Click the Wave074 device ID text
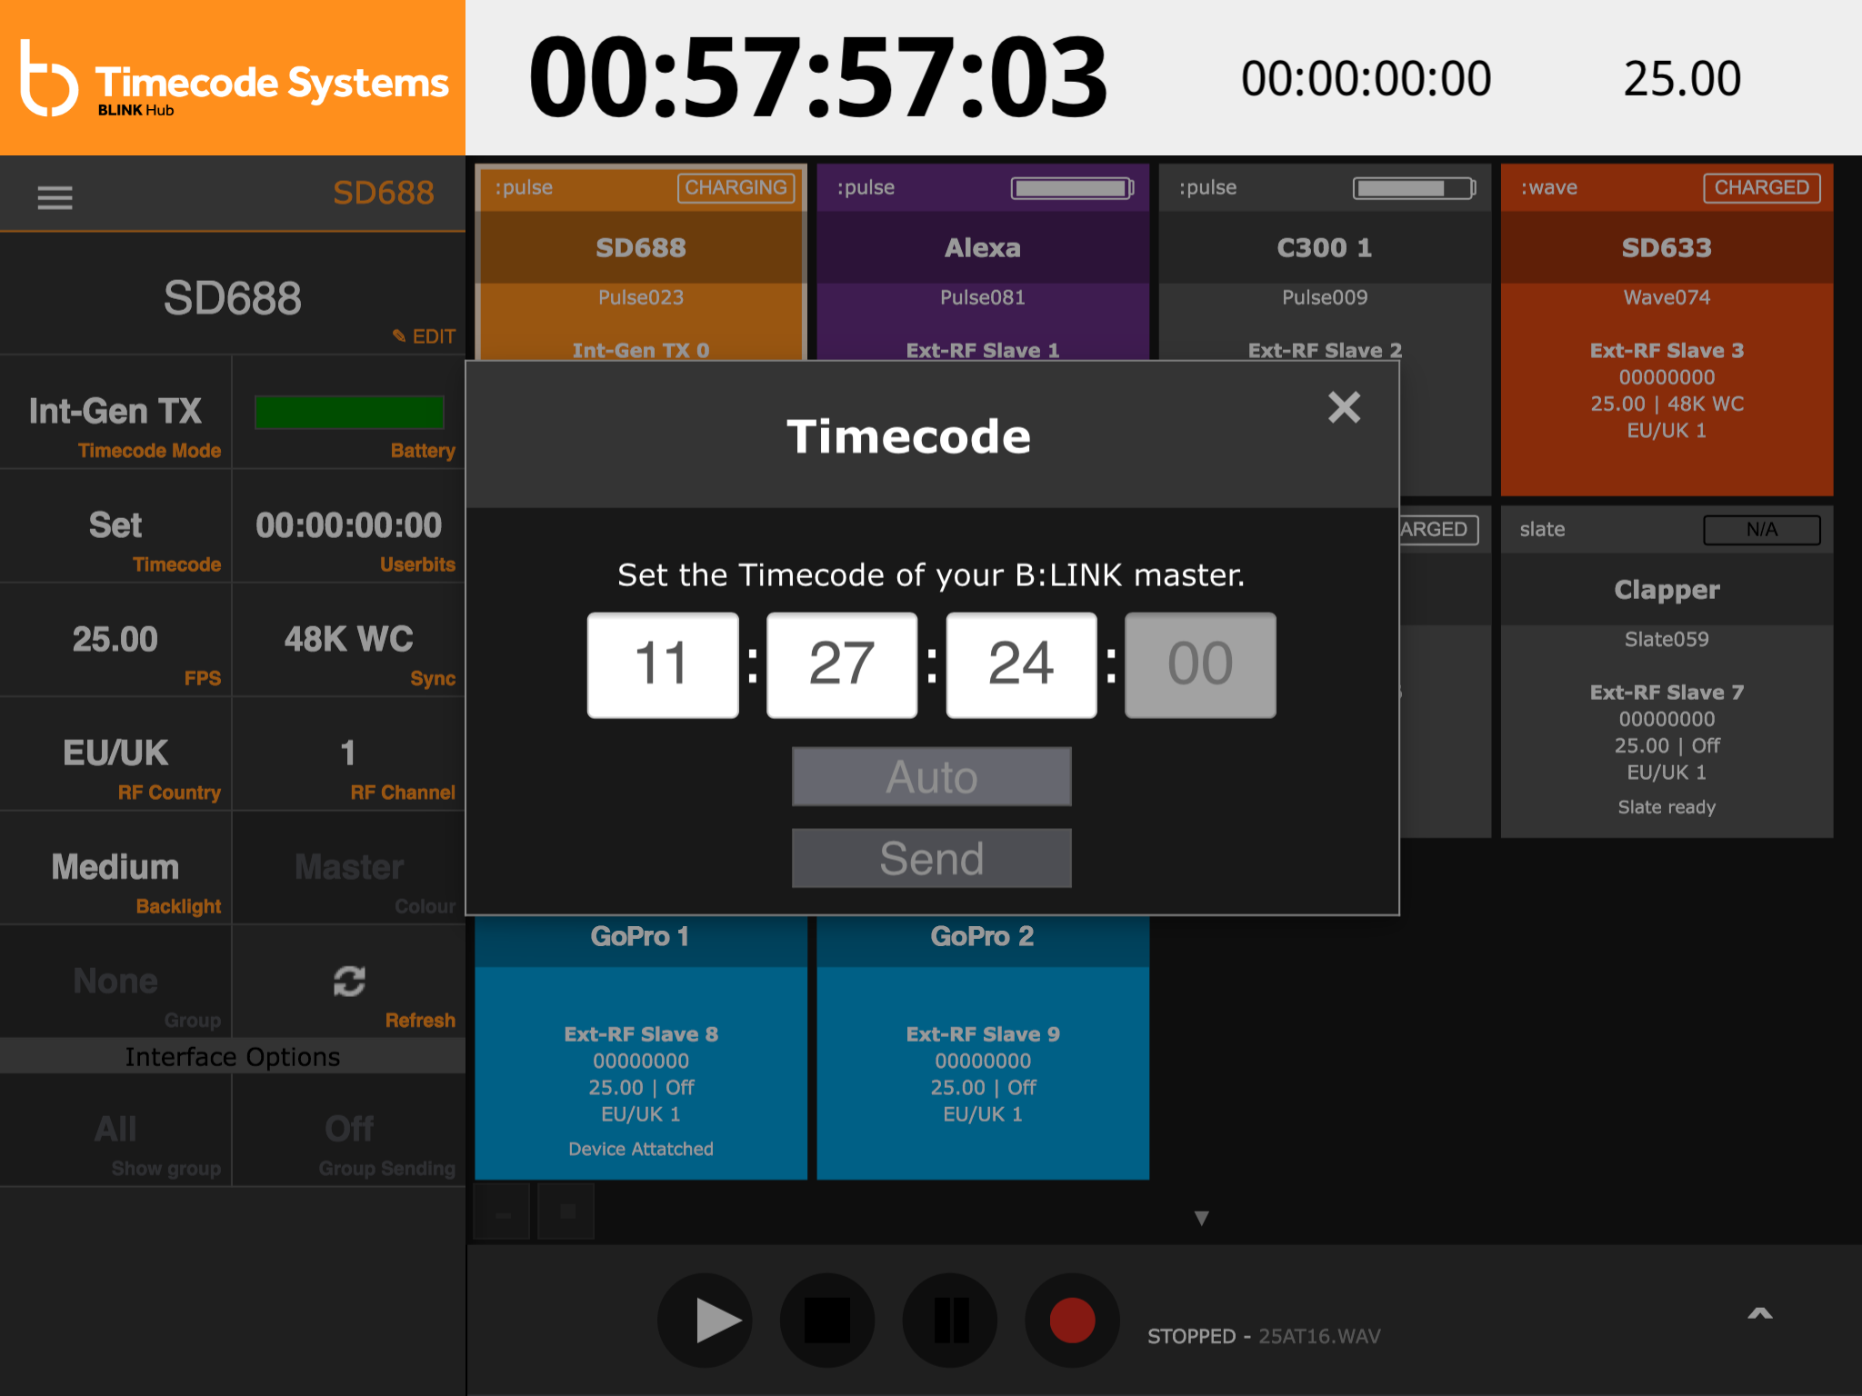Screen dimensions: 1862x1396 click(1667, 297)
